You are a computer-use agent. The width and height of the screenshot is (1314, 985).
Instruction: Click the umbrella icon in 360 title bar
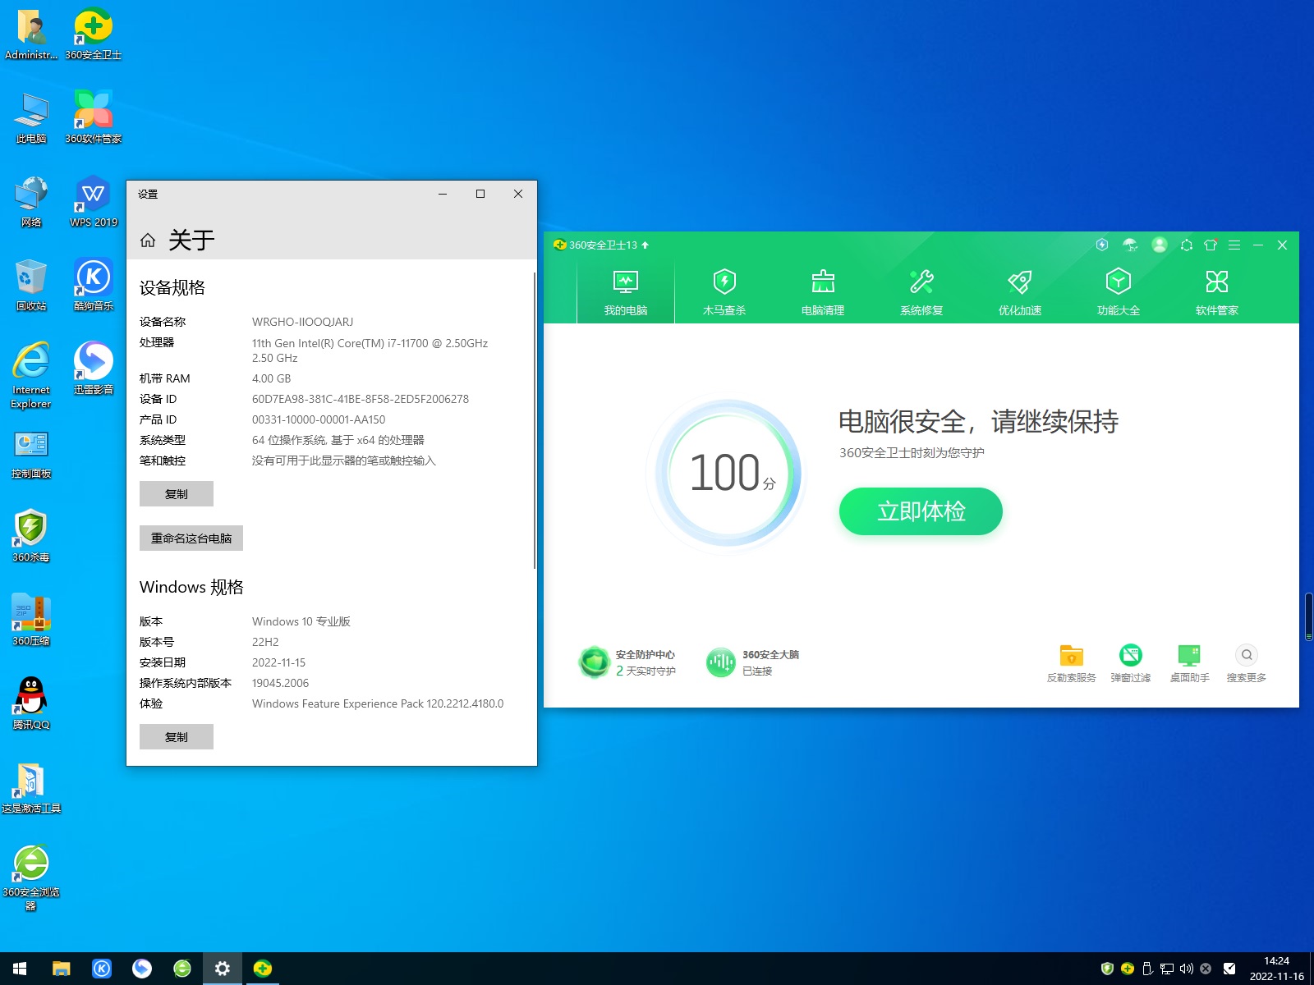pyautogui.click(x=1130, y=245)
